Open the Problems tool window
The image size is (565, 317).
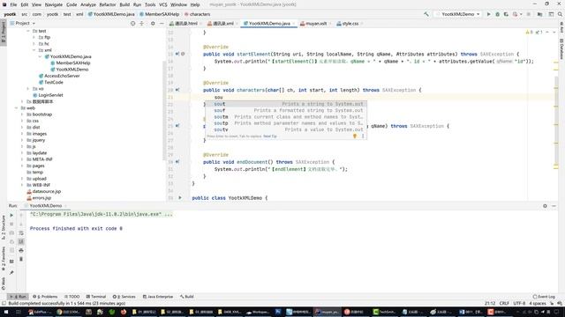coord(45,297)
